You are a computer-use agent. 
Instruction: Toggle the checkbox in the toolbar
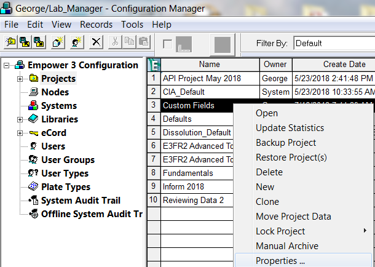click(167, 44)
